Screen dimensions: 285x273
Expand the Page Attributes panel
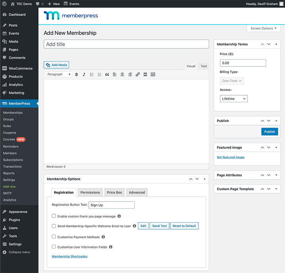tap(276, 175)
